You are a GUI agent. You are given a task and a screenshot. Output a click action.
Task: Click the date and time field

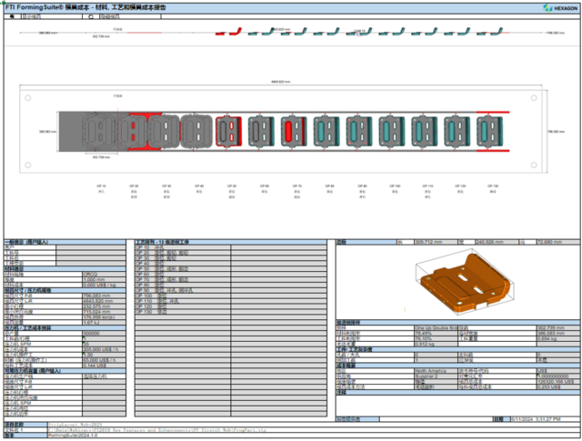pos(545,419)
